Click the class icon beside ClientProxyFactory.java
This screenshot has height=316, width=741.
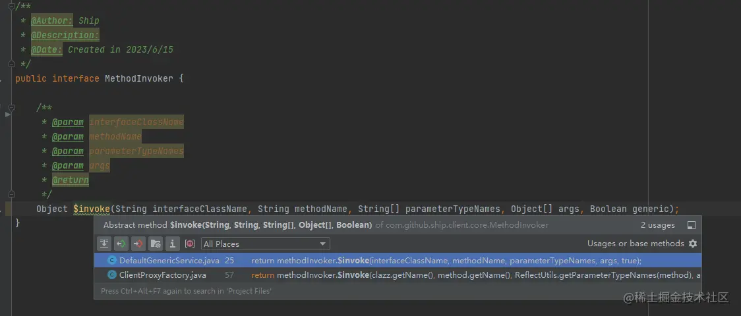pyautogui.click(x=112, y=275)
